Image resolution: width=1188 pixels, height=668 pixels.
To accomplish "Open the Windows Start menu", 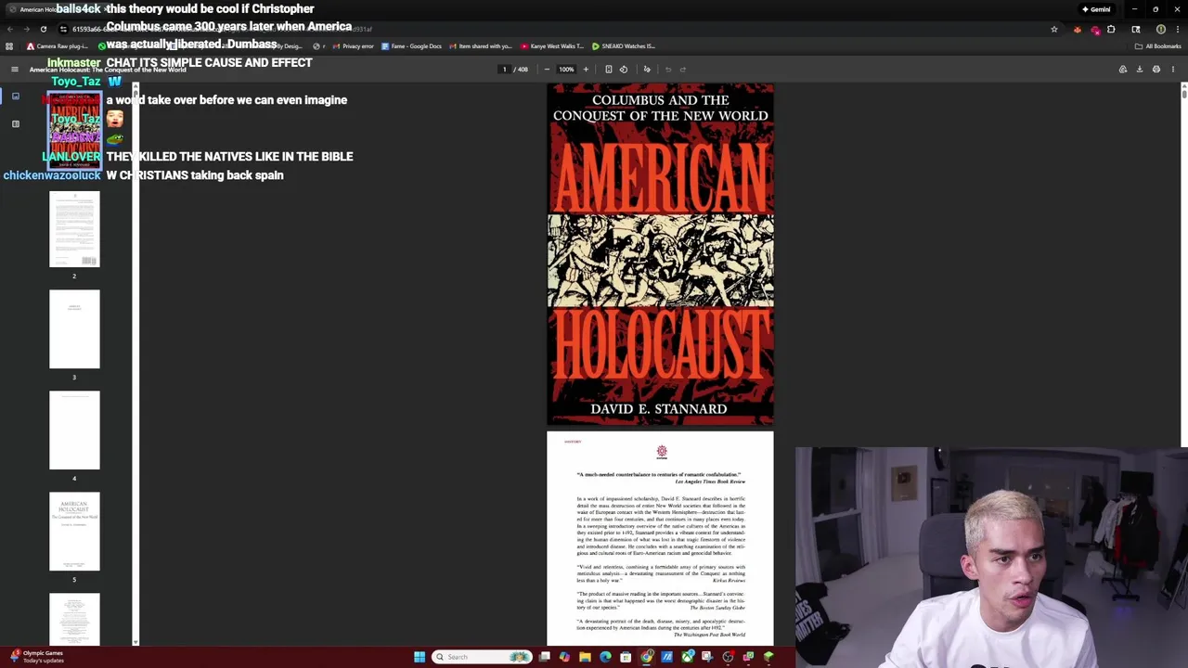I will click(x=420, y=657).
